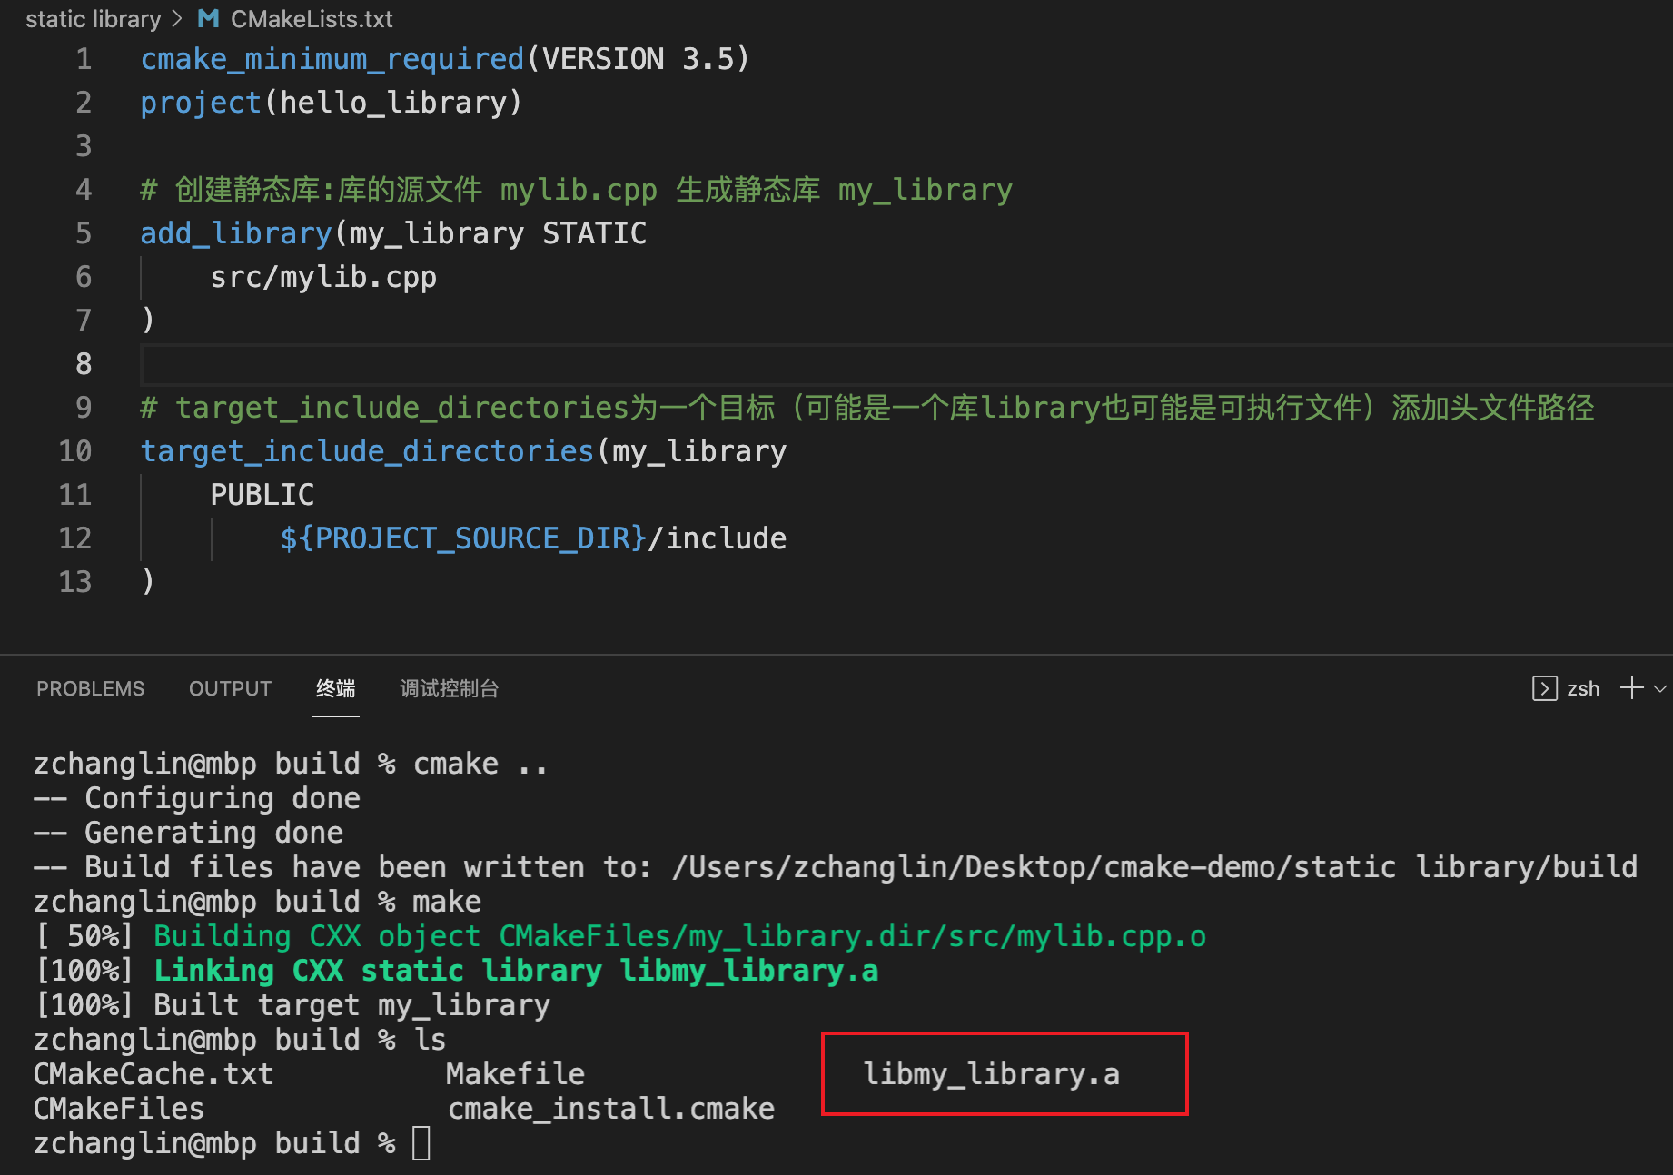This screenshot has width=1673, height=1175.
Task: Click the zsh terminal name label
Action: (x=1583, y=688)
